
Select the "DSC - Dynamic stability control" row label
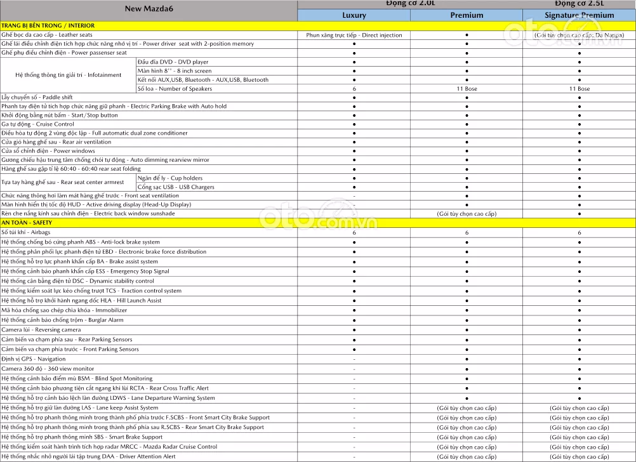77,281
